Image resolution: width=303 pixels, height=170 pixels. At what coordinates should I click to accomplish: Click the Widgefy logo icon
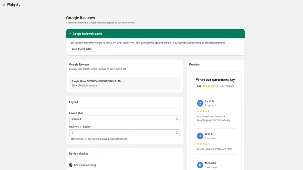pyautogui.click(x=4, y=5)
